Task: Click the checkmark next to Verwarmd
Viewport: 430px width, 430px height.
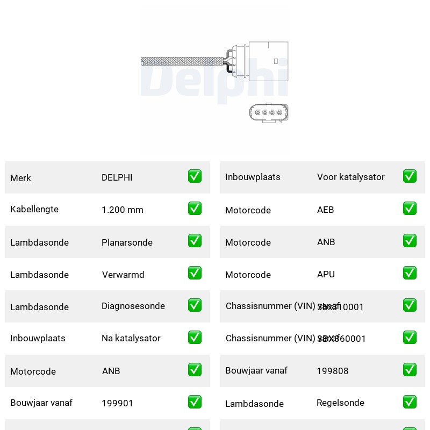Action: (x=195, y=273)
